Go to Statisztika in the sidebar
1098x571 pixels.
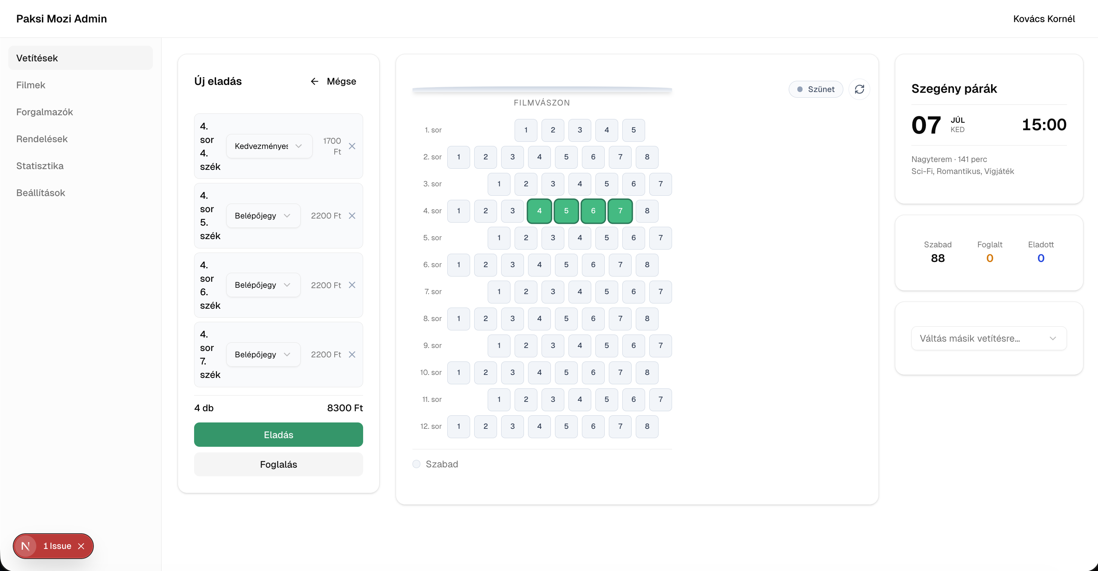click(40, 166)
